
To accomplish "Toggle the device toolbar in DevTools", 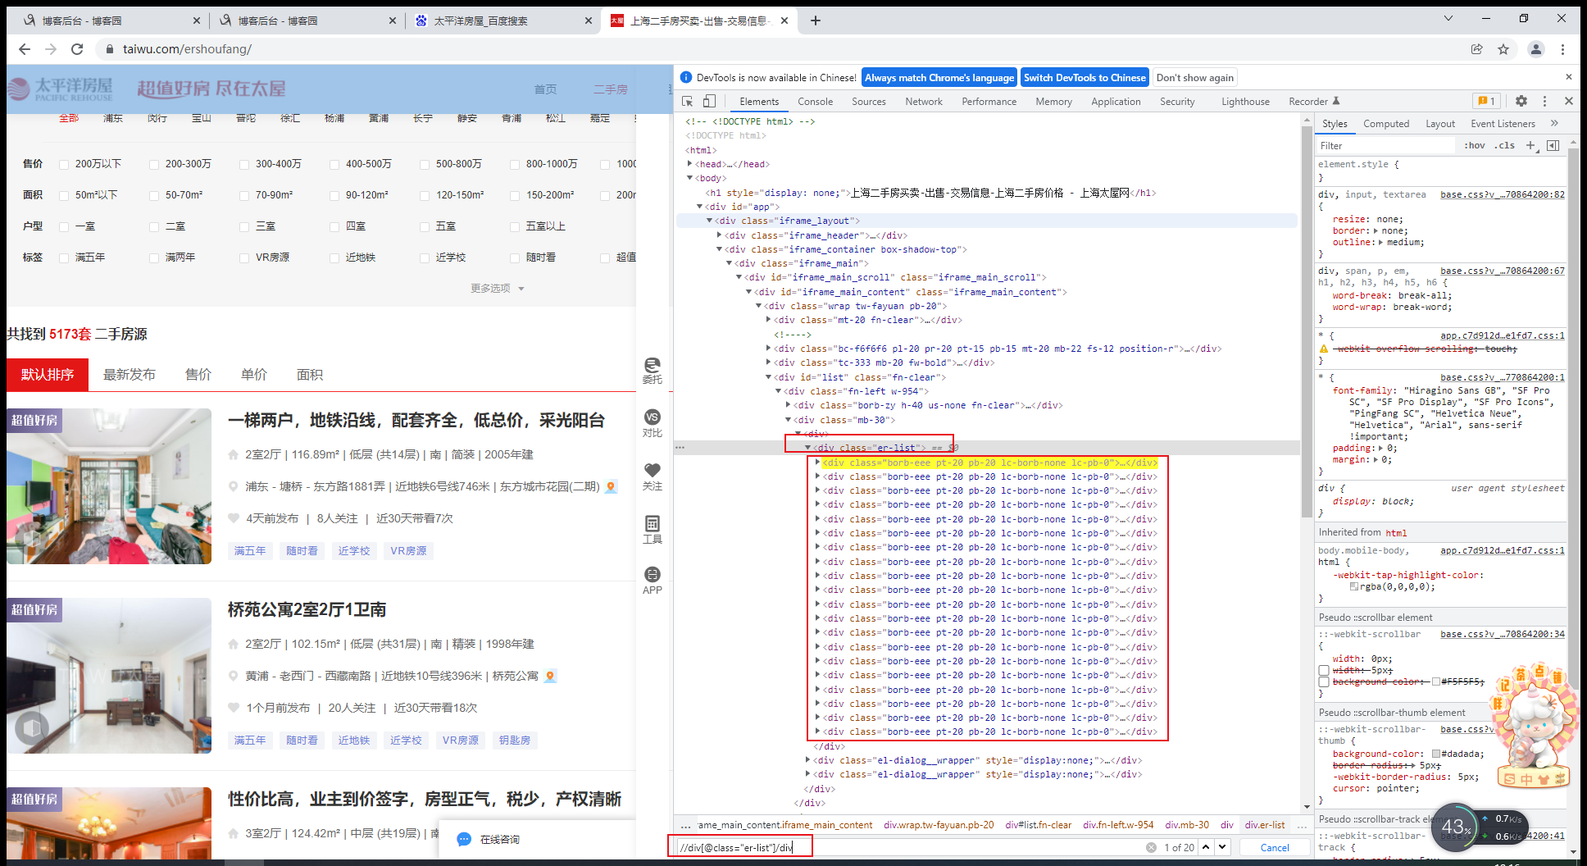I will 709,101.
